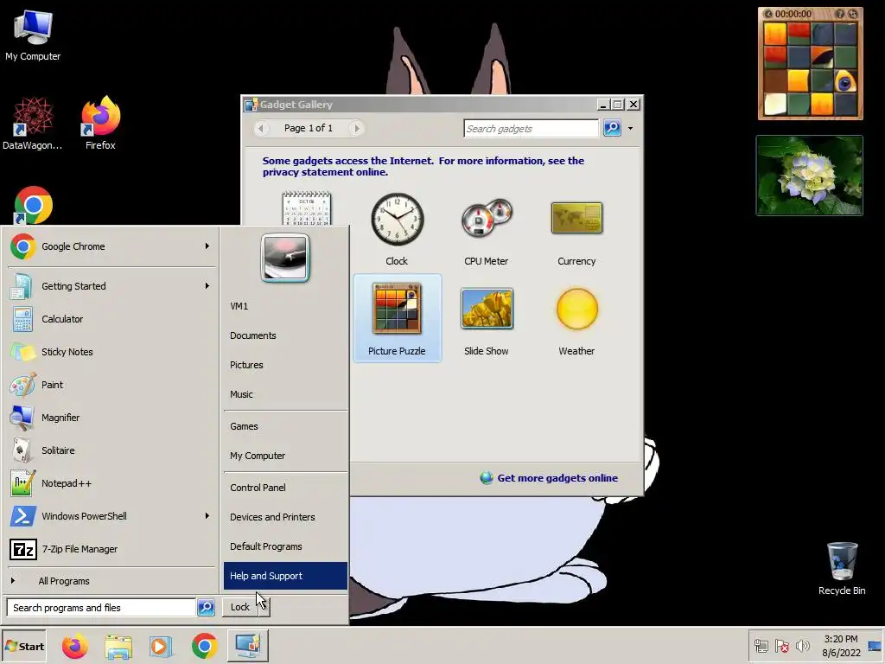Open Pictures from the Start menu
The width and height of the screenshot is (885, 664).
tap(285, 365)
